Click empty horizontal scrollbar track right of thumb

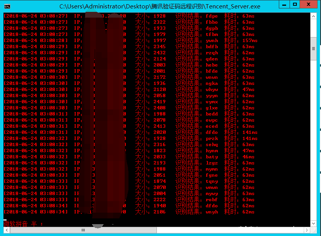point(230,230)
